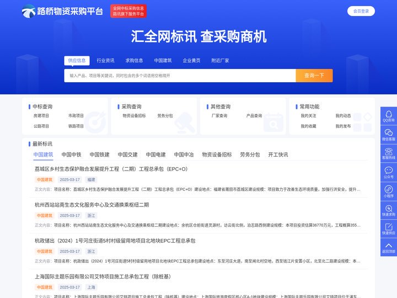Viewport: 397px width, 298px height.
Task: Click the 福建 region tag
Action: (91, 180)
